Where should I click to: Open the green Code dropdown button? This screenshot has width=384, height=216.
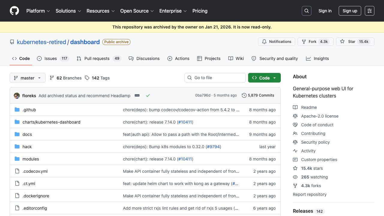point(264,78)
